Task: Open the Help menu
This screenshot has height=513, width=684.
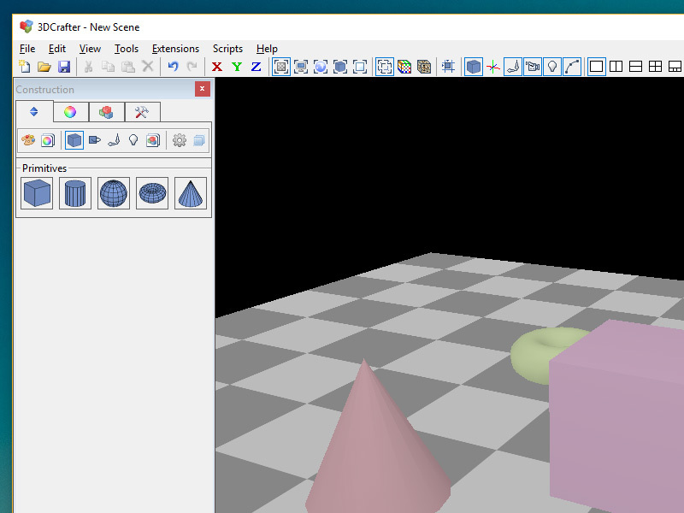Action: coord(267,49)
